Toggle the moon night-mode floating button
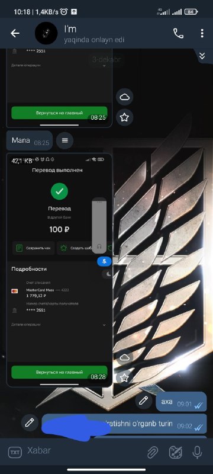The height and width of the screenshot is (474, 213). (107, 274)
